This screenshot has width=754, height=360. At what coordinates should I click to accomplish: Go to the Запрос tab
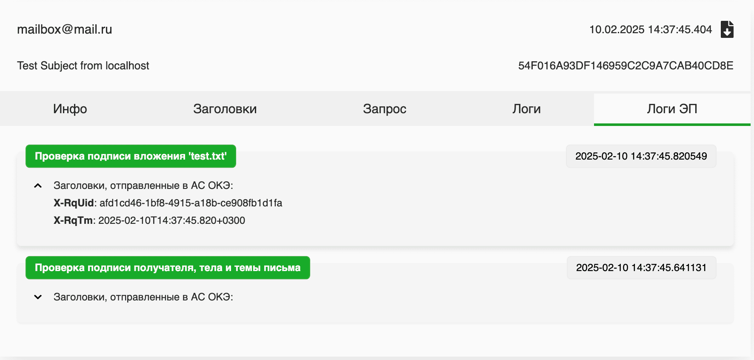click(384, 109)
